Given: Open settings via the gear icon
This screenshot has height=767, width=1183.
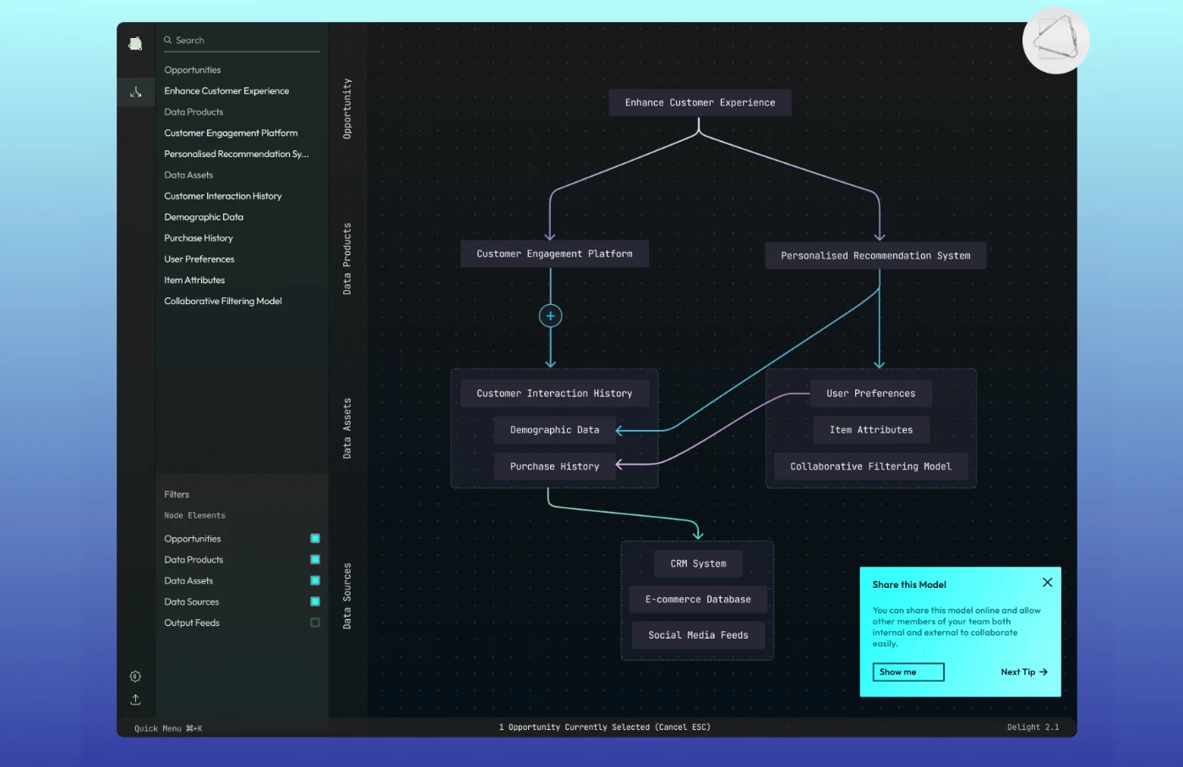Looking at the screenshot, I should pyautogui.click(x=135, y=676).
